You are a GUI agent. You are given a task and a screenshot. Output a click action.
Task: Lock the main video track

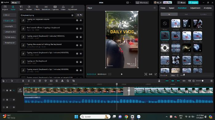(x=7, y=90)
